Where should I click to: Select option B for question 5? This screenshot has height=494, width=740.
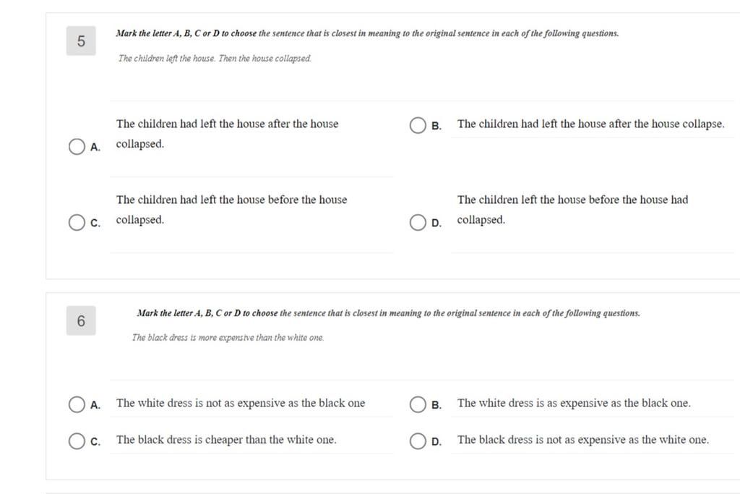(418, 125)
